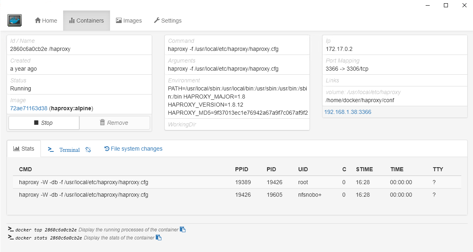The width and height of the screenshot is (473, 252).
Task: Click the terminal prompt icon before docker stats
Action: 11,237
